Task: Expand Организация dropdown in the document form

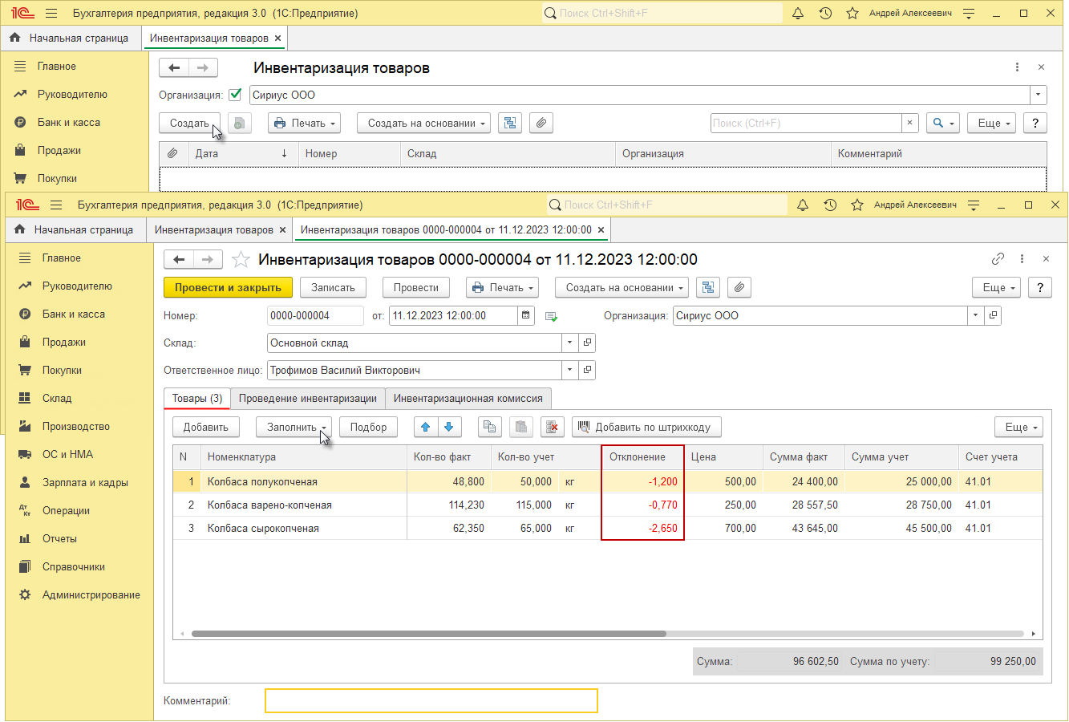Action: click(976, 315)
